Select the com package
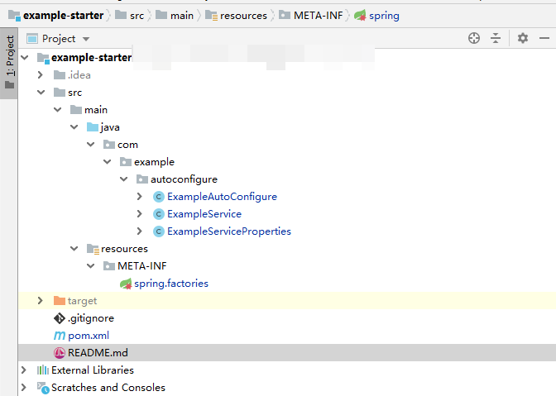Viewport: 556px width, 396px height. tap(127, 145)
